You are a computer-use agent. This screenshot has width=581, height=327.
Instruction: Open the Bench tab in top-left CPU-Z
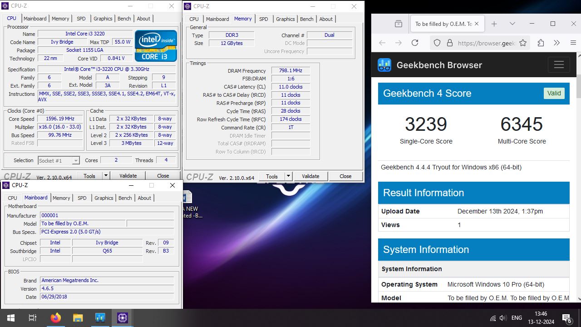(x=124, y=19)
